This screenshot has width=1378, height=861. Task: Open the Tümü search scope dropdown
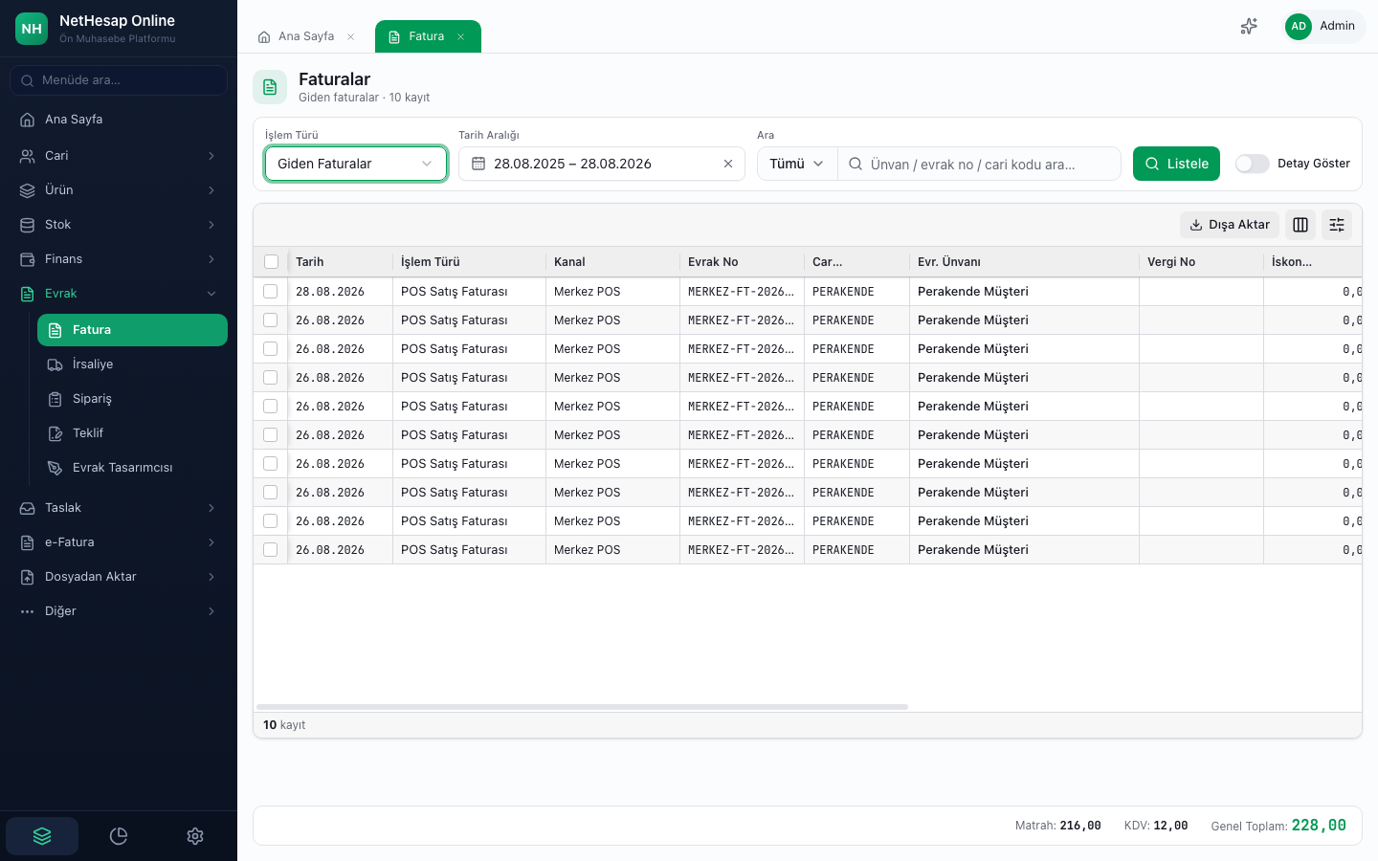click(797, 164)
